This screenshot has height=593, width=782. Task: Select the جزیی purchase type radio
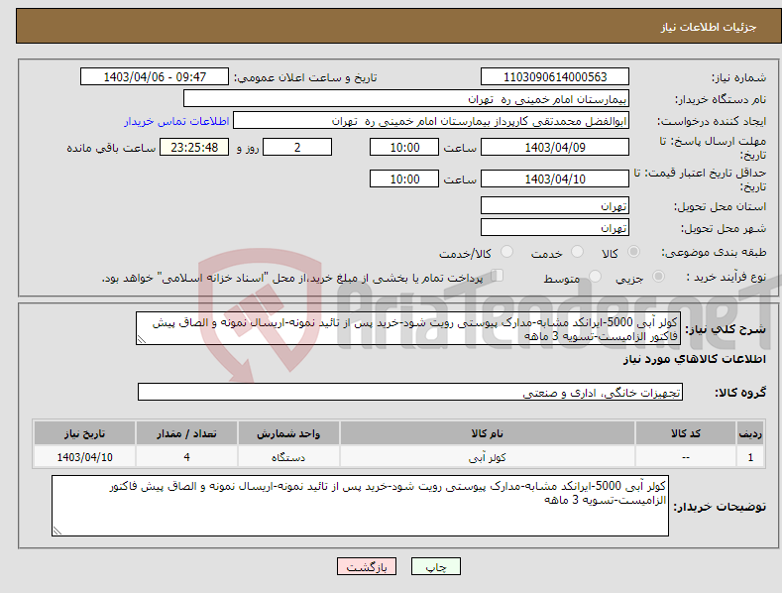point(658,277)
